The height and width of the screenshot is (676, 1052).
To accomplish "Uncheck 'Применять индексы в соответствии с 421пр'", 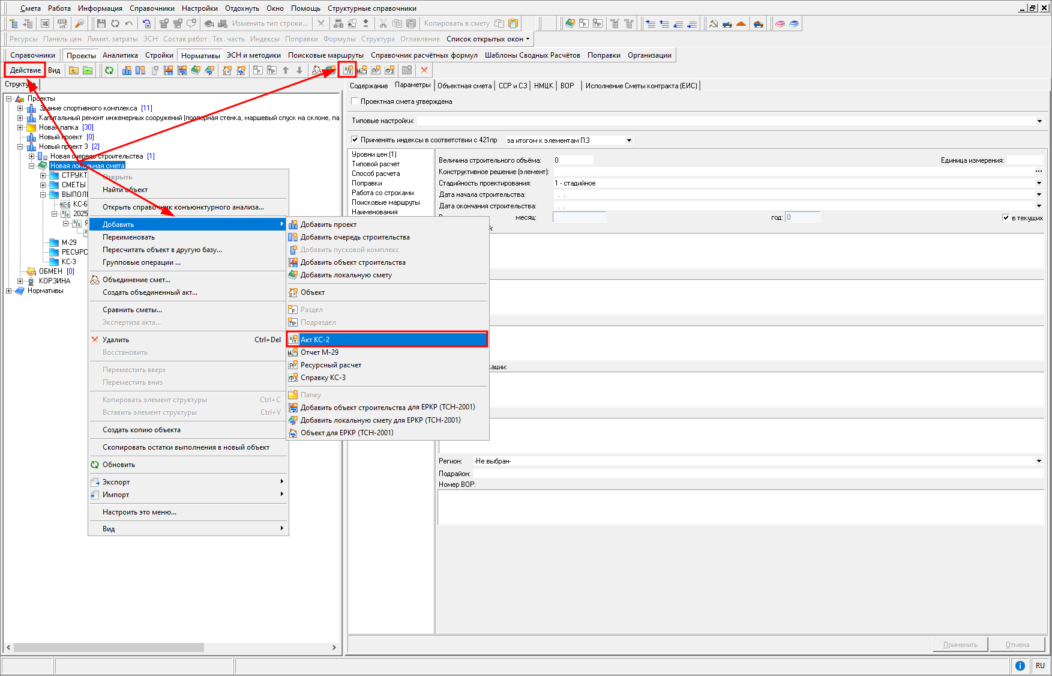I will click(x=355, y=140).
